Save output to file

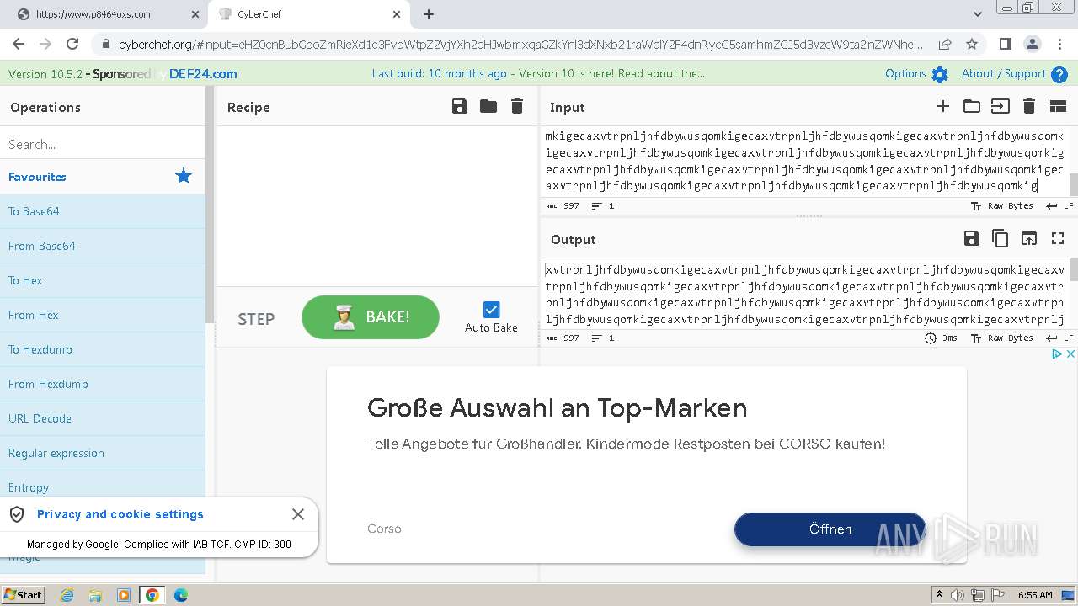(972, 239)
